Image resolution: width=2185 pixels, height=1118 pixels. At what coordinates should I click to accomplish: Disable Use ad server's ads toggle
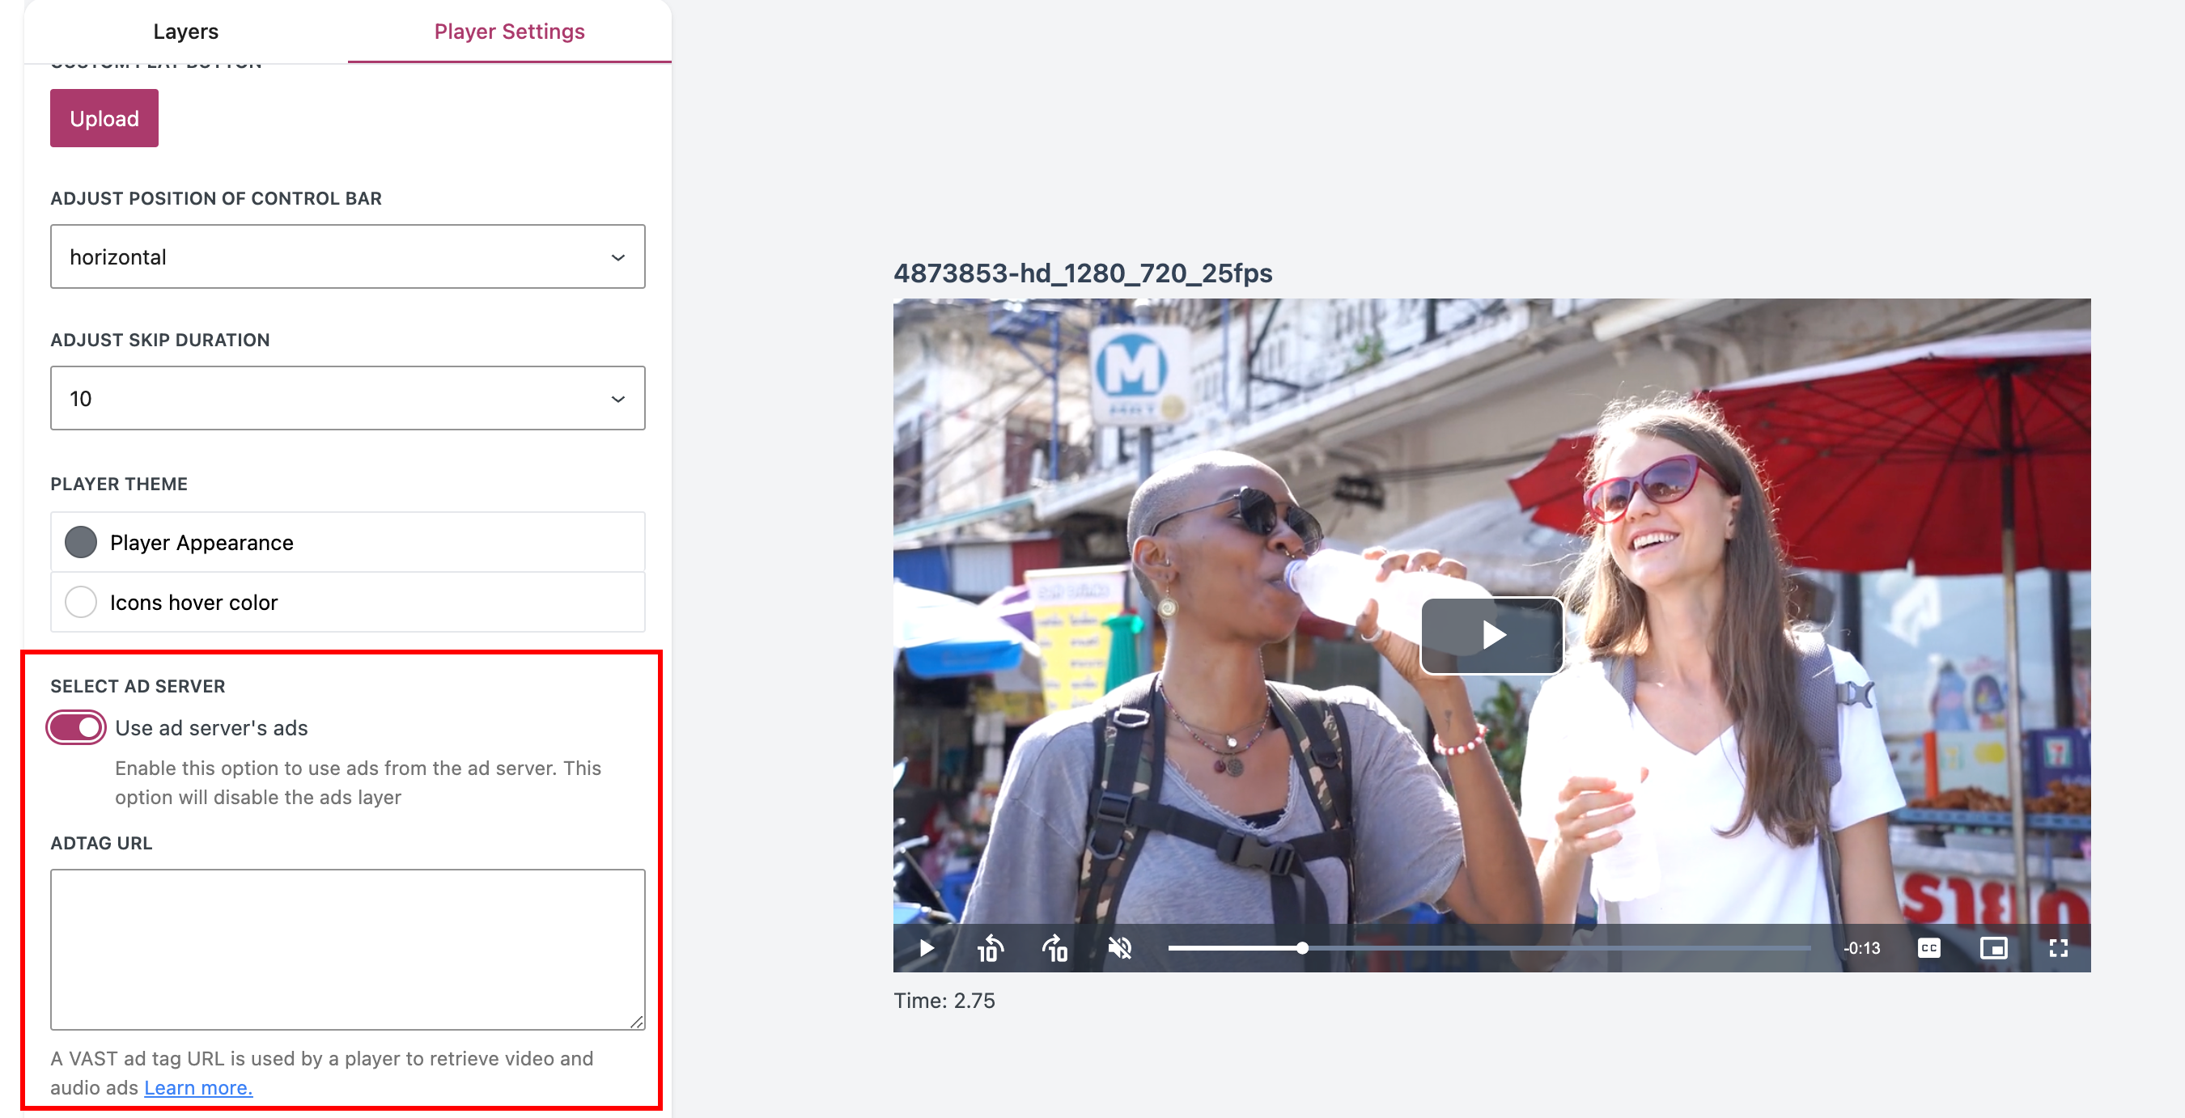[76, 727]
